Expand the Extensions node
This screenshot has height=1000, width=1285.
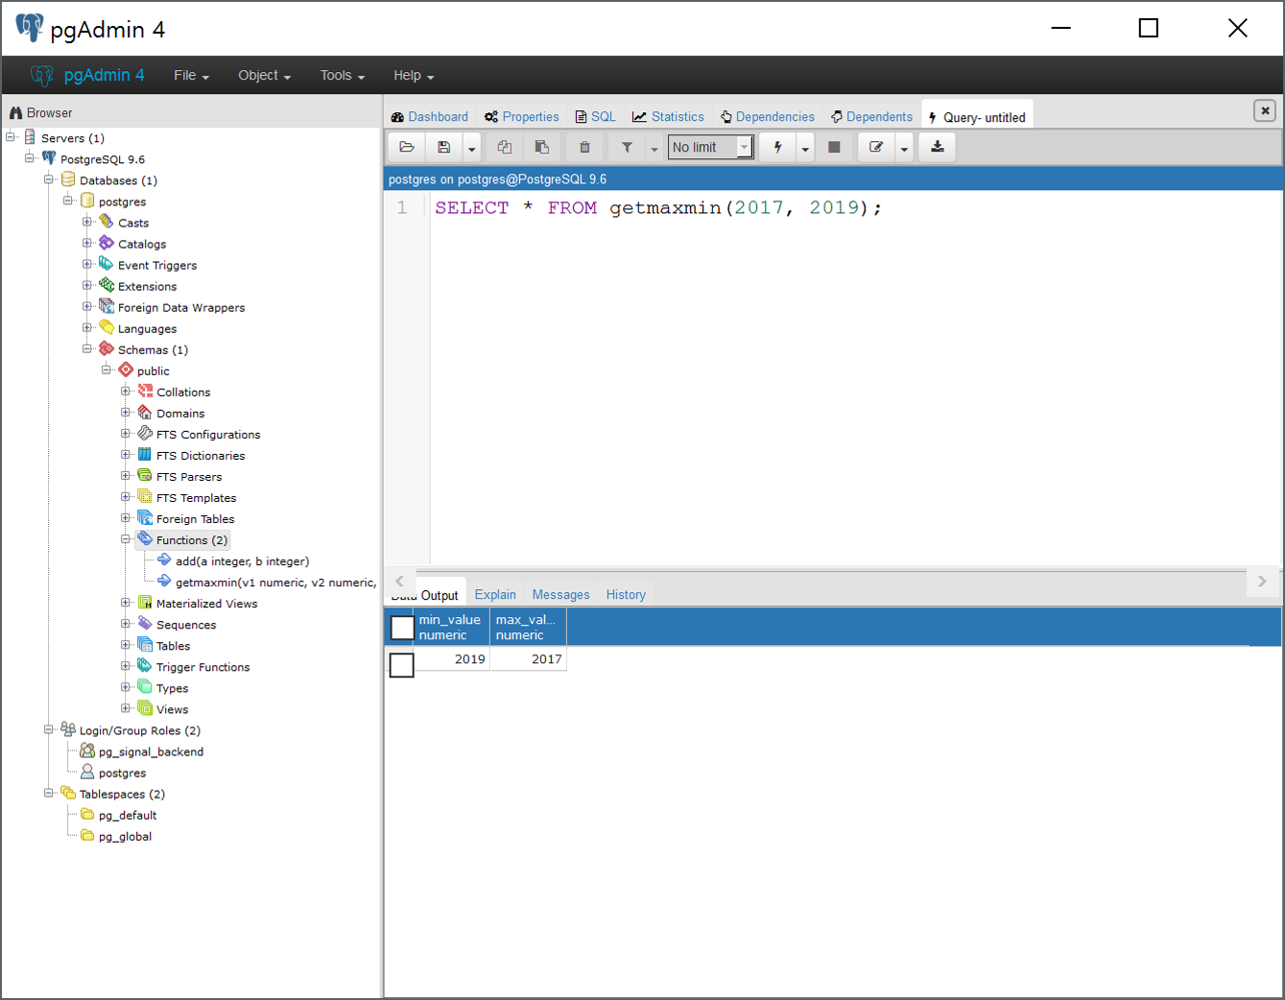point(87,285)
